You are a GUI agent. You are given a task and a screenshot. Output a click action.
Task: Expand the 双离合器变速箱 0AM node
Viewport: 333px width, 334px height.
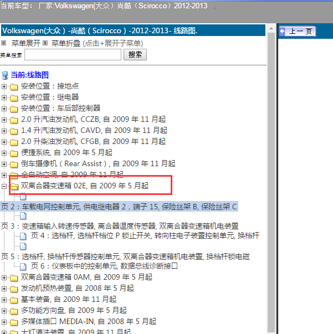[4, 278]
